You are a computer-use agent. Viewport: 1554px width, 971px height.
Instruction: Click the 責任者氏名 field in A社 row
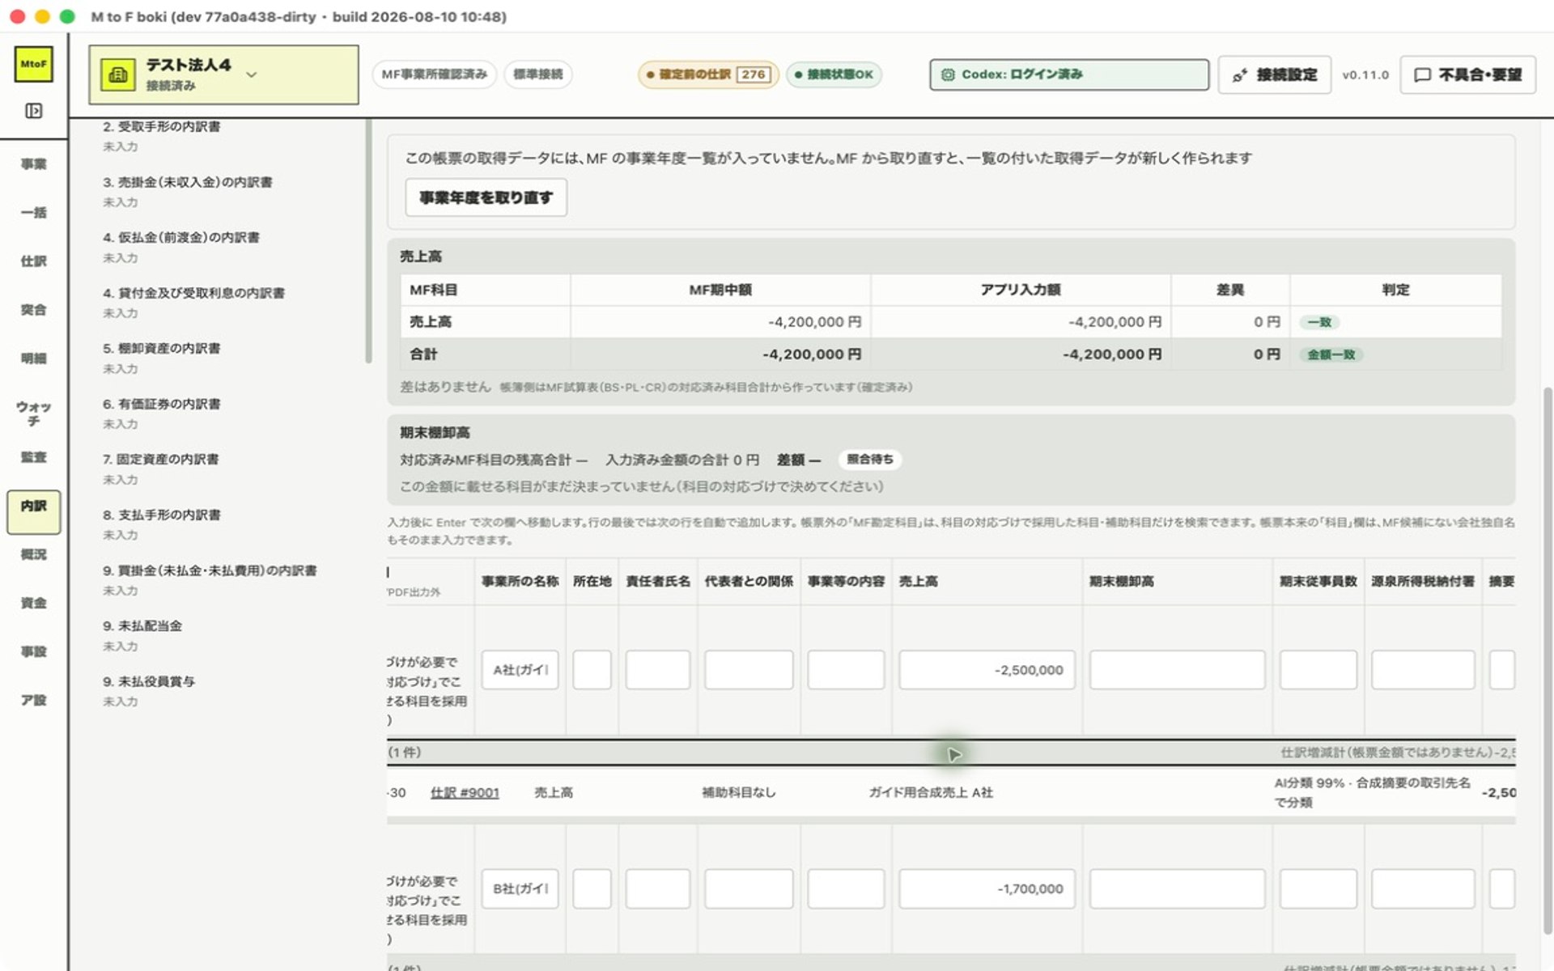pyautogui.click(x=657, y=670)
